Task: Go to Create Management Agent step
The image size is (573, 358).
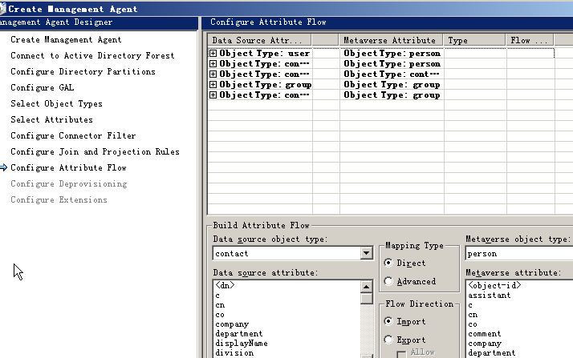Action: pyautogui.click(x=66, y=40)
